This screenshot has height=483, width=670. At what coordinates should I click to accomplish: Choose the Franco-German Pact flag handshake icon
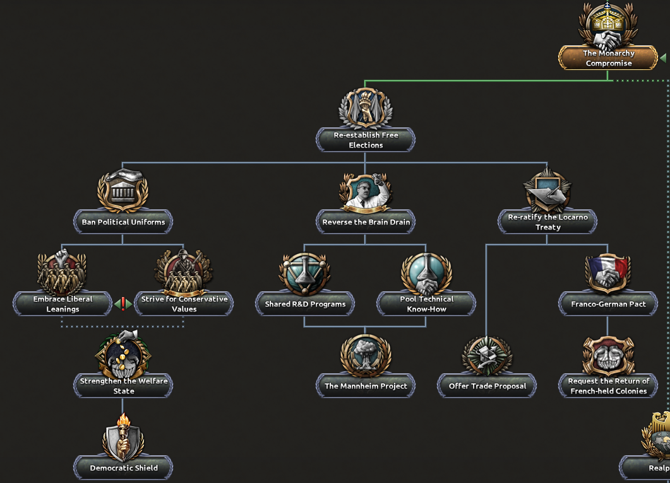608,274
